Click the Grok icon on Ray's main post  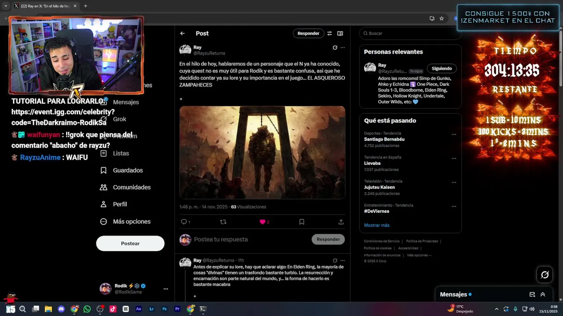click(x=335, y=47)
